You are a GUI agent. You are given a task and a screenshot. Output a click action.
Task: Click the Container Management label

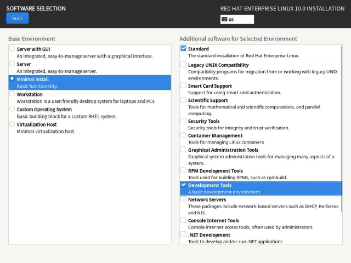pos(215,136)
